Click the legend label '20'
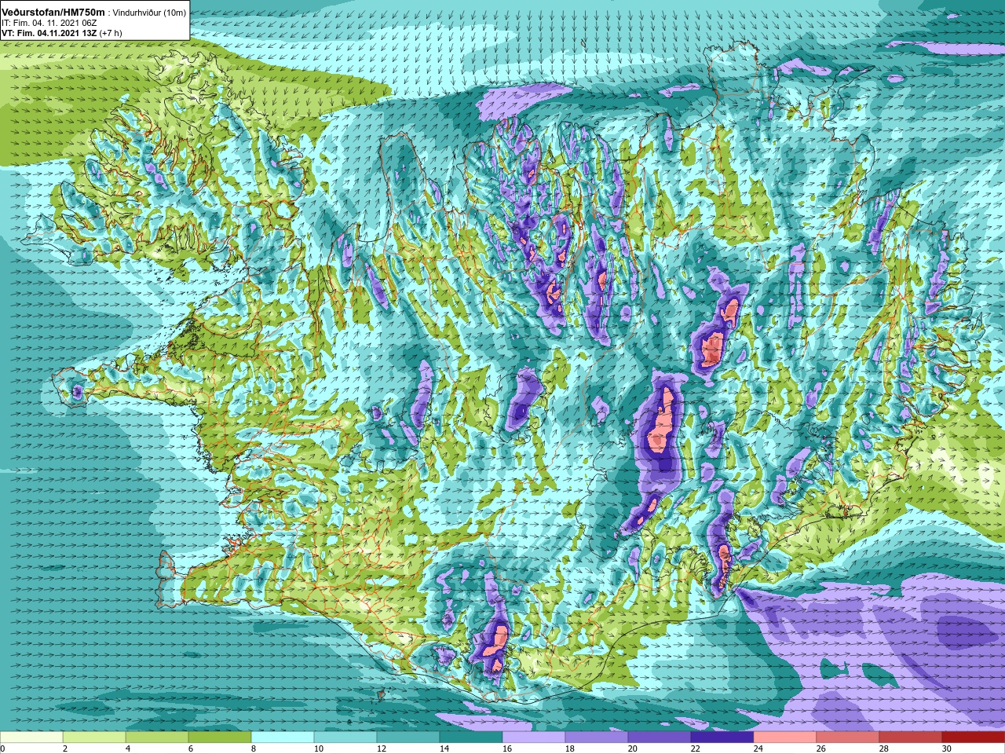 coord(633,749)
